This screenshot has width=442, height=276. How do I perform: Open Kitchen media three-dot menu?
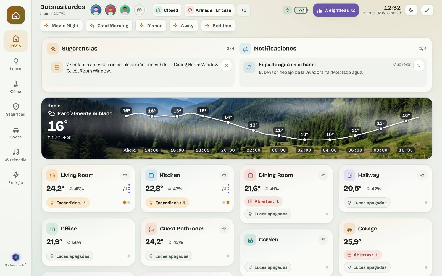228,189
